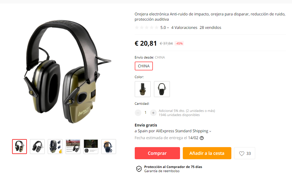Expand the 5.0 rating dropdown arrow

pyautogui.click(x=168, y=27)
